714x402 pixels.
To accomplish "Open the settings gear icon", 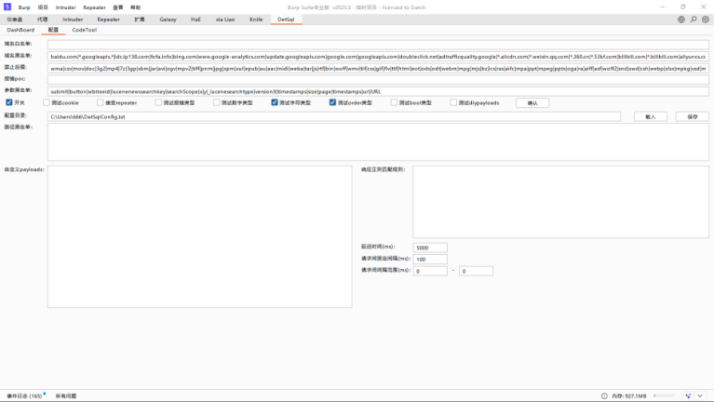I will point(706,20).
